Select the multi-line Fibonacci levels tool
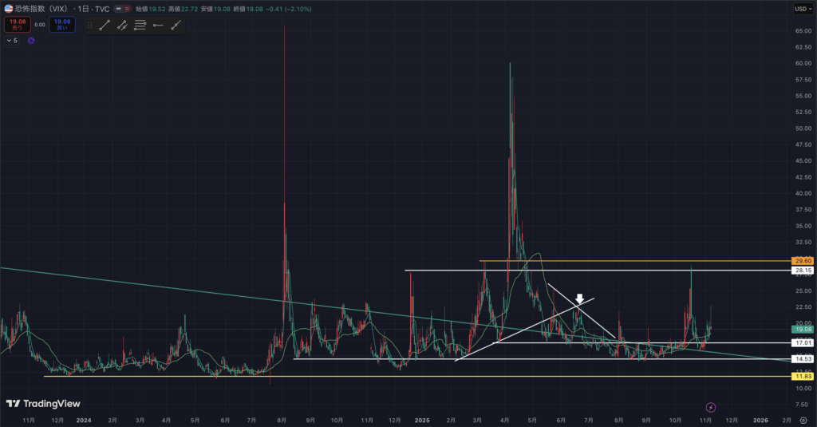Viewport: 817px width, 427px height. point(140,26)
